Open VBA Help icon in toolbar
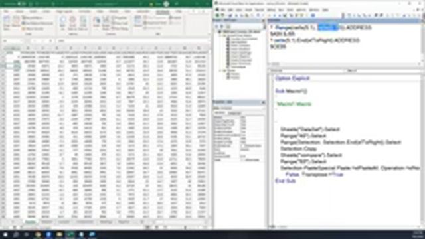This screenshot has height=239, width=425. point(313,15)
